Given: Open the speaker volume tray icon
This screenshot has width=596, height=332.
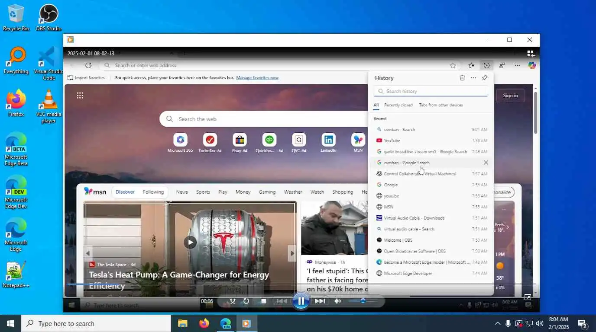Looking at the screenshot, I should (540, 323).
